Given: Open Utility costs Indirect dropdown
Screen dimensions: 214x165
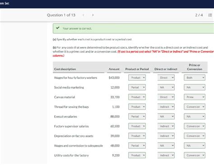Looking at the screenshot, I should (x=166, y=155).
